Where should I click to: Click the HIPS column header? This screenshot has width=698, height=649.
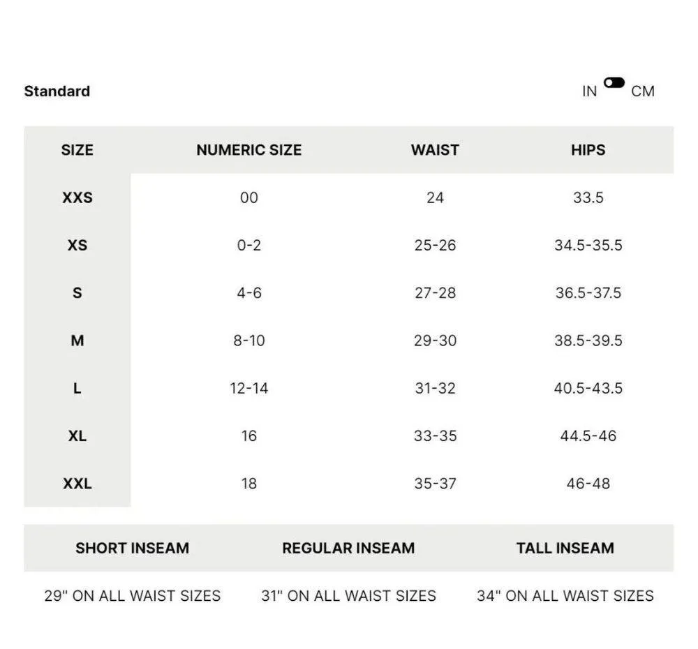point(588,150)
